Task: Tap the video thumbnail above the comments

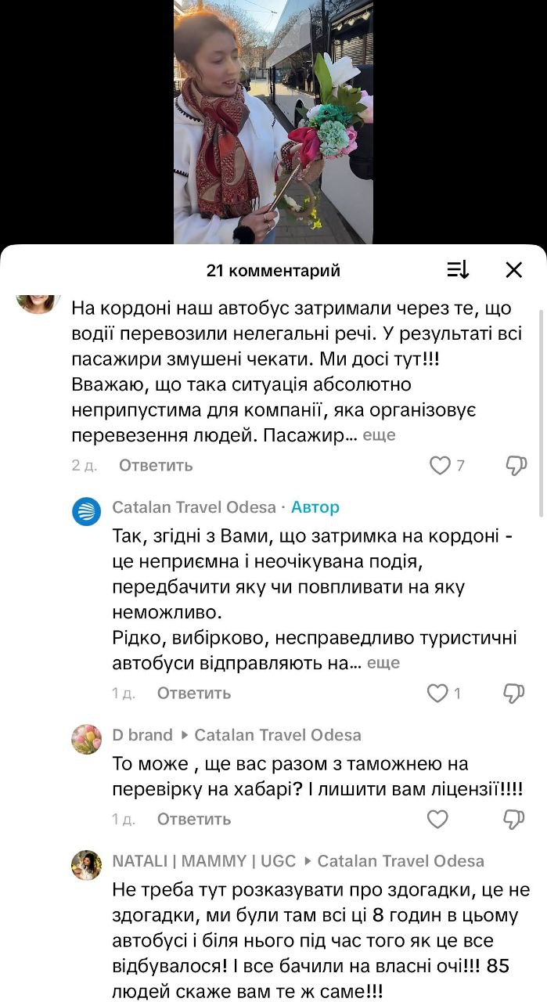Action: pos(273,121)
